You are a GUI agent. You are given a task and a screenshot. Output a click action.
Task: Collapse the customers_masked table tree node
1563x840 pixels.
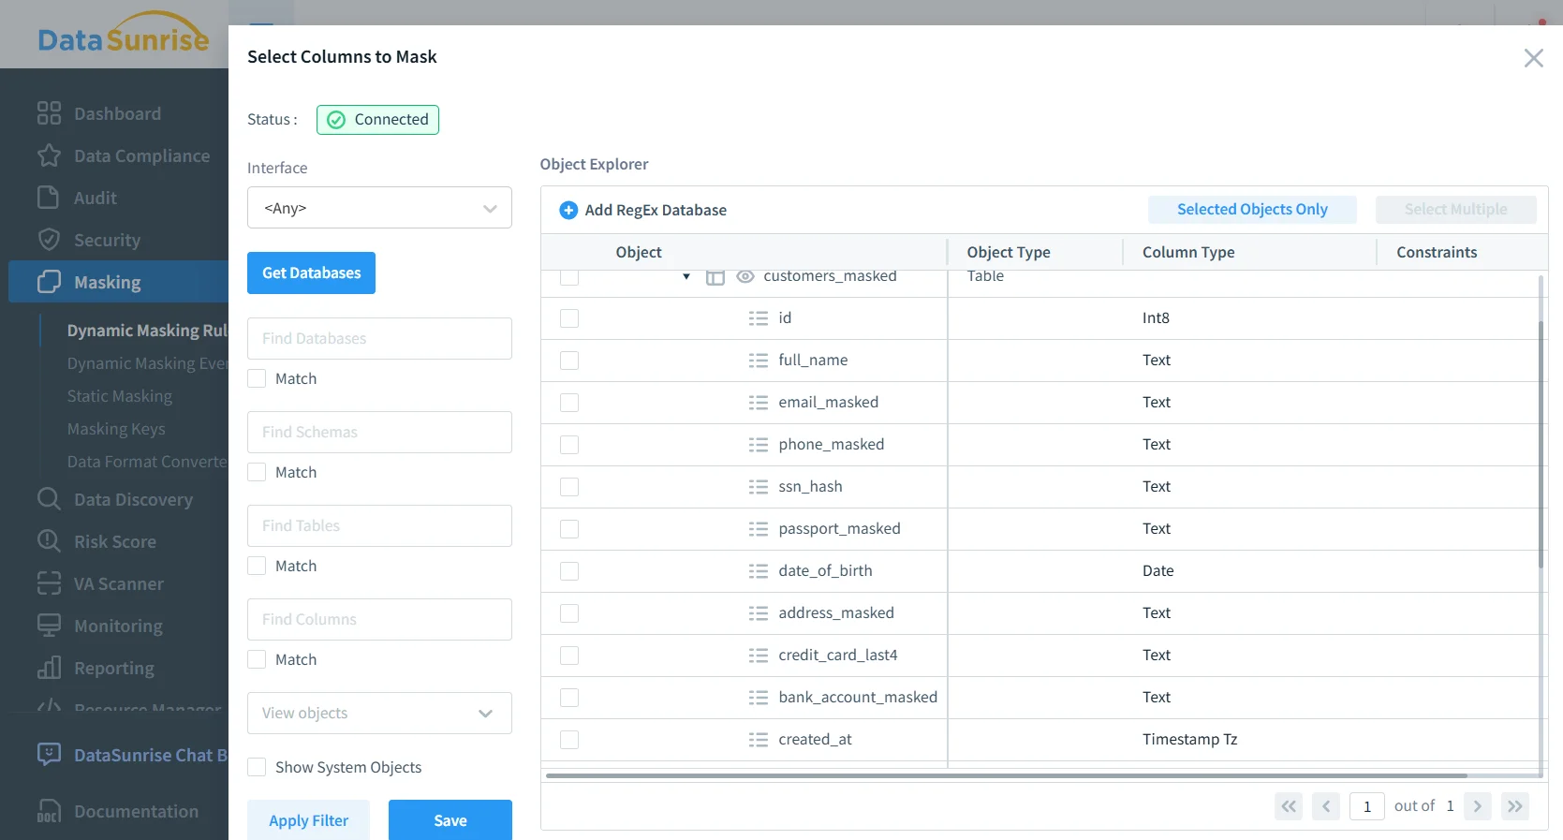click(x=686, y=277)
